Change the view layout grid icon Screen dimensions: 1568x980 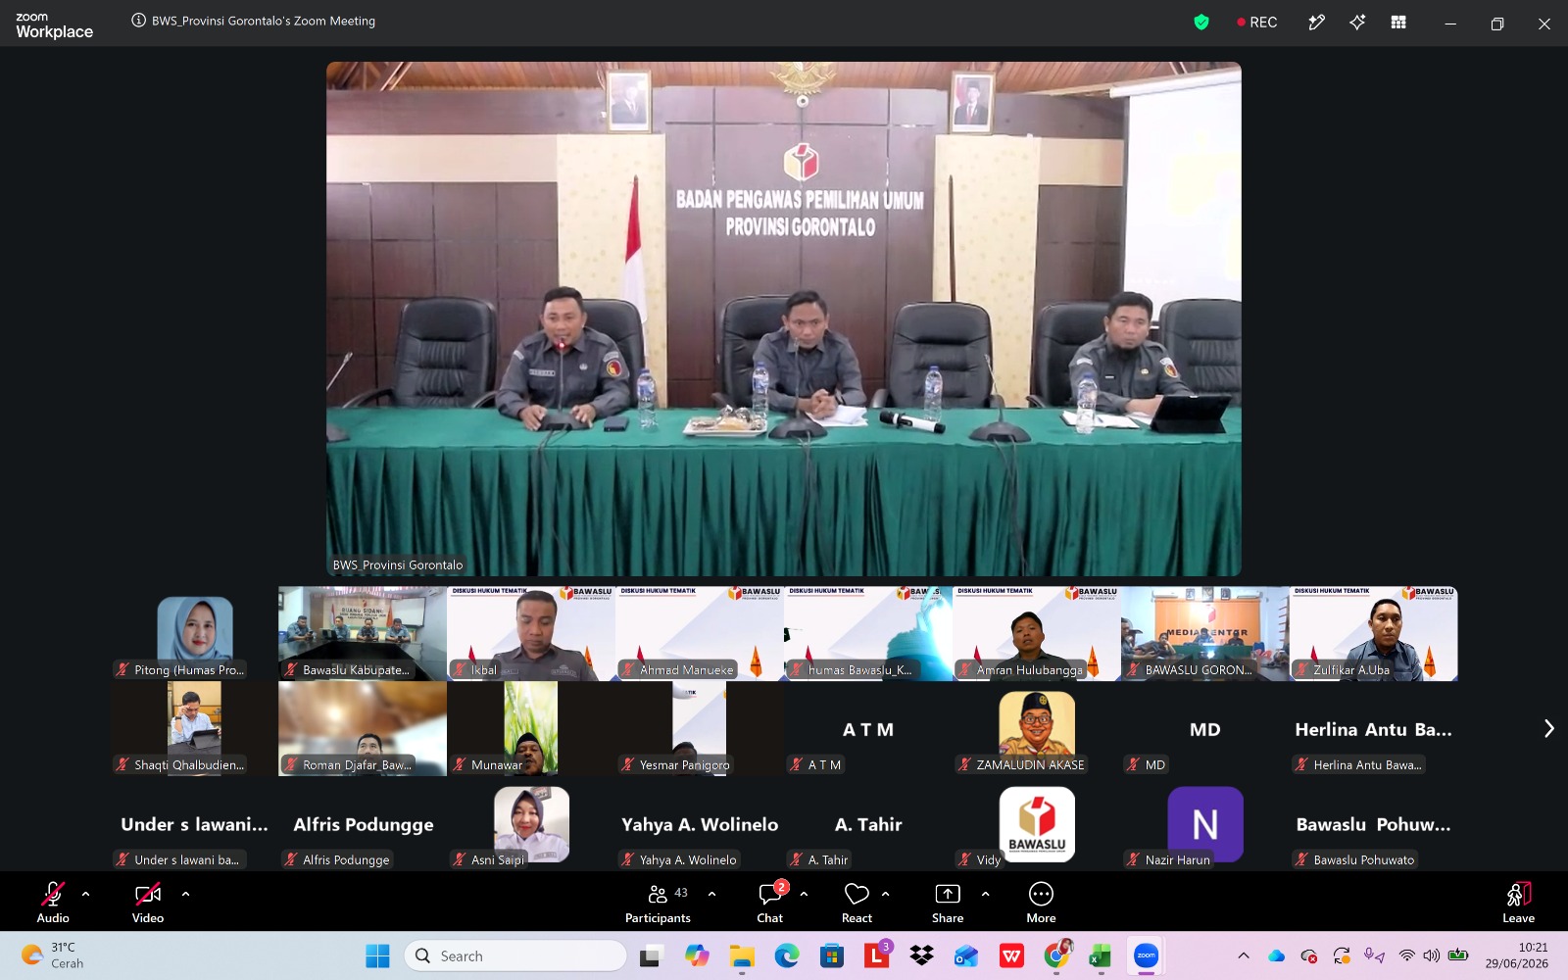click(1398, 22)
